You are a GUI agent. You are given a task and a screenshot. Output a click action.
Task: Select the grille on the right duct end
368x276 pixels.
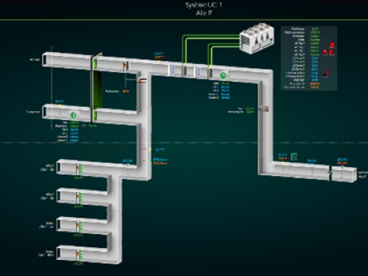[x=344, y=174]
